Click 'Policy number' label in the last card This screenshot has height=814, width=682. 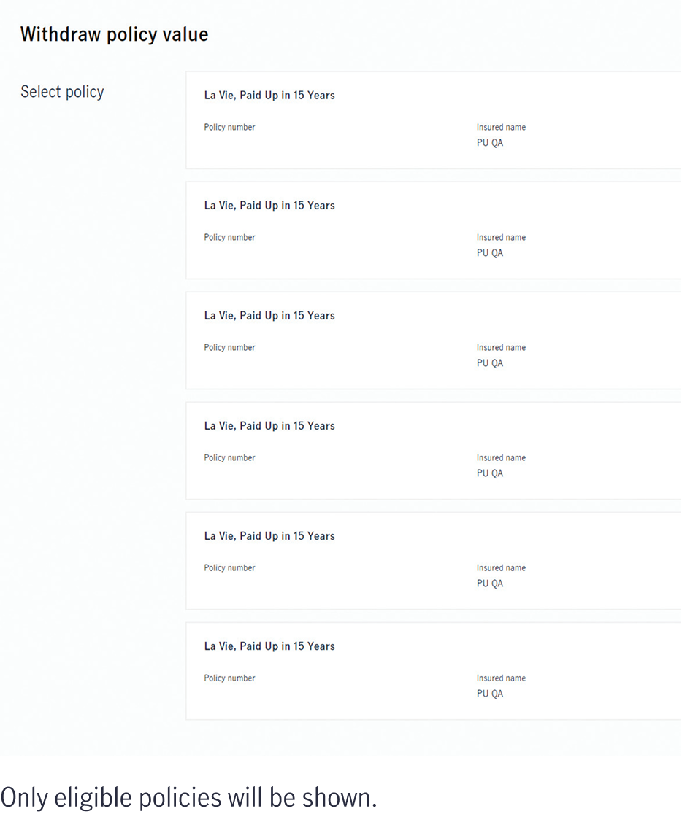tap(229, 678)
